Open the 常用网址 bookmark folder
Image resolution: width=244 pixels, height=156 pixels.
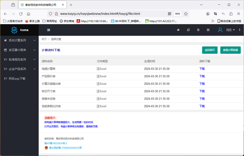[x=50, y=21]
